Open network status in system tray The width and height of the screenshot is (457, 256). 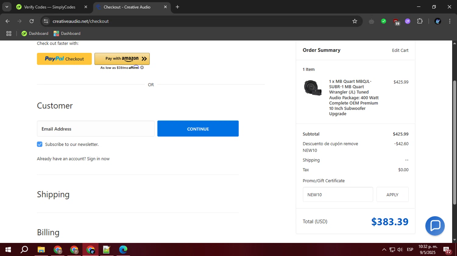pyautogui.click(x=392, y=250)
